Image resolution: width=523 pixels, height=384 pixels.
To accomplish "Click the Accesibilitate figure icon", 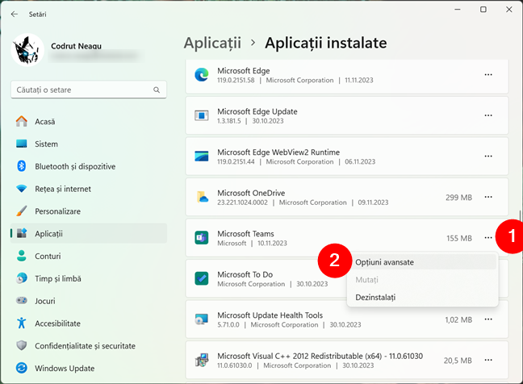I will [22, 323].
